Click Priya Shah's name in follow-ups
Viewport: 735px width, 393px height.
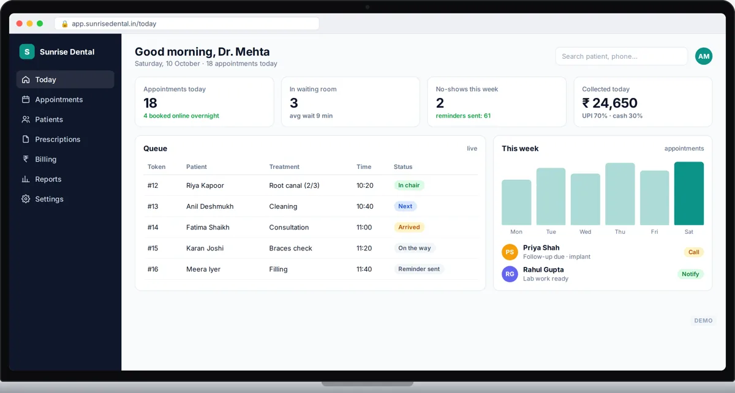(541, 248)
